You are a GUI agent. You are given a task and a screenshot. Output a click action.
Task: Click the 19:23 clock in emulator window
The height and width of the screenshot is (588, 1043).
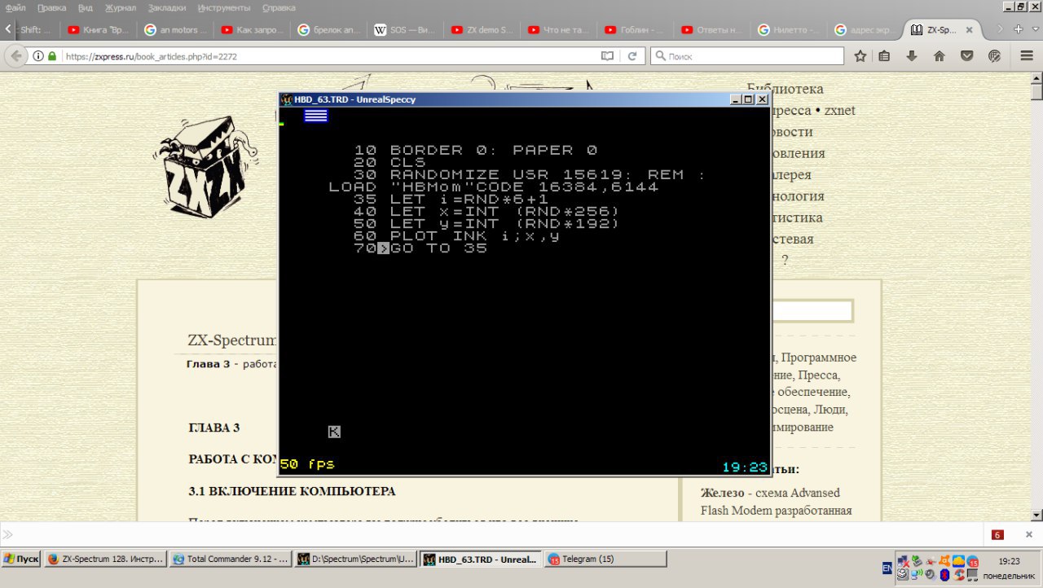(745, 467)
